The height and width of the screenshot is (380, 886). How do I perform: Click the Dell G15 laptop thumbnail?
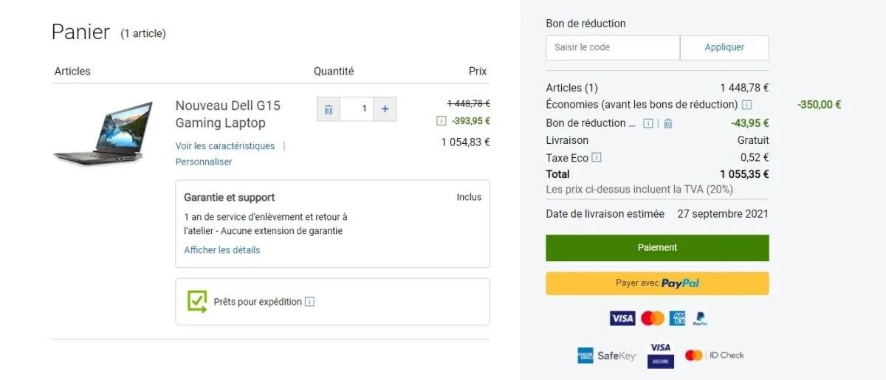[x=103, y=133]
